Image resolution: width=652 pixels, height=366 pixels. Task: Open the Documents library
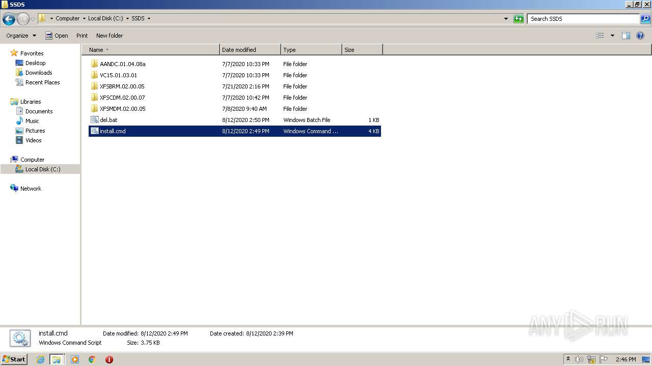(x=39, y=111)
